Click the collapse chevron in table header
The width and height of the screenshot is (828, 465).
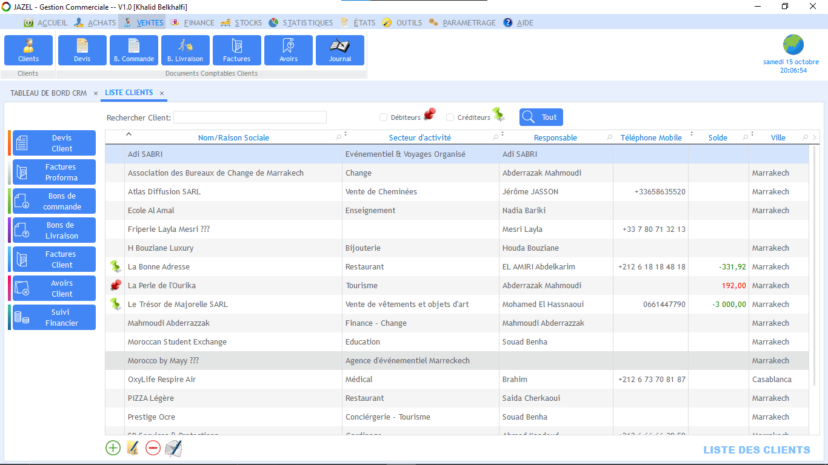coord(129,134)
